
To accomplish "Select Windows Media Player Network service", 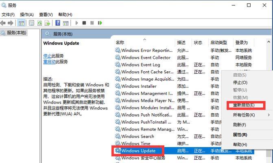I will pyautogui.click(x=168, y=101).
